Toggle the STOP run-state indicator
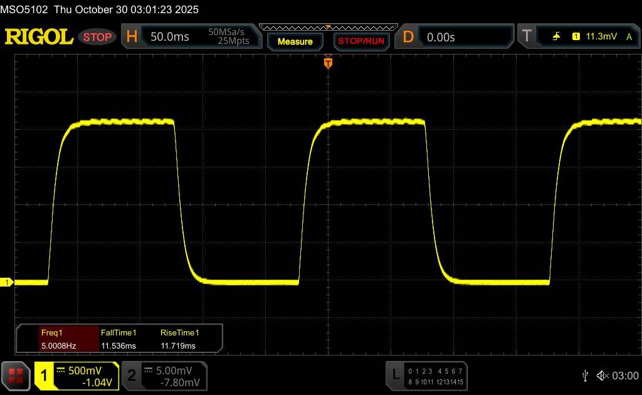The width and height of the screenshot is (642, 395). point(98,37)
